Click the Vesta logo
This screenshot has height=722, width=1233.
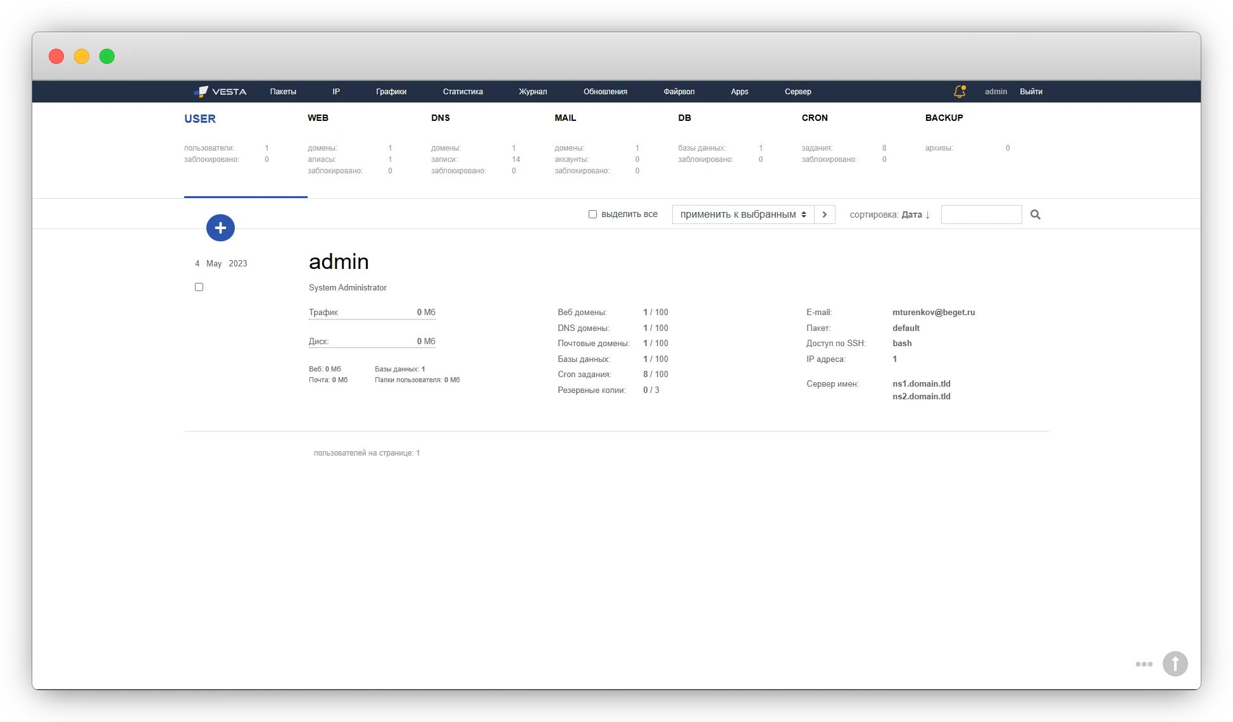pos(220,92)
